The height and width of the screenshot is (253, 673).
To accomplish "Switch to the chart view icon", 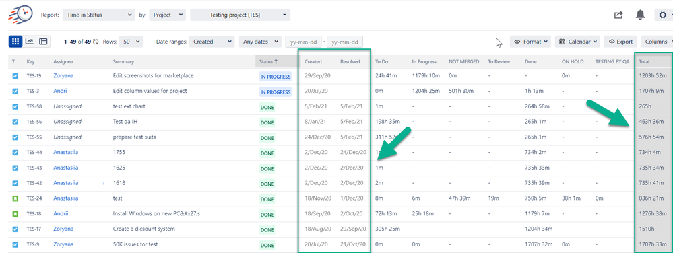I will (29, 42).
